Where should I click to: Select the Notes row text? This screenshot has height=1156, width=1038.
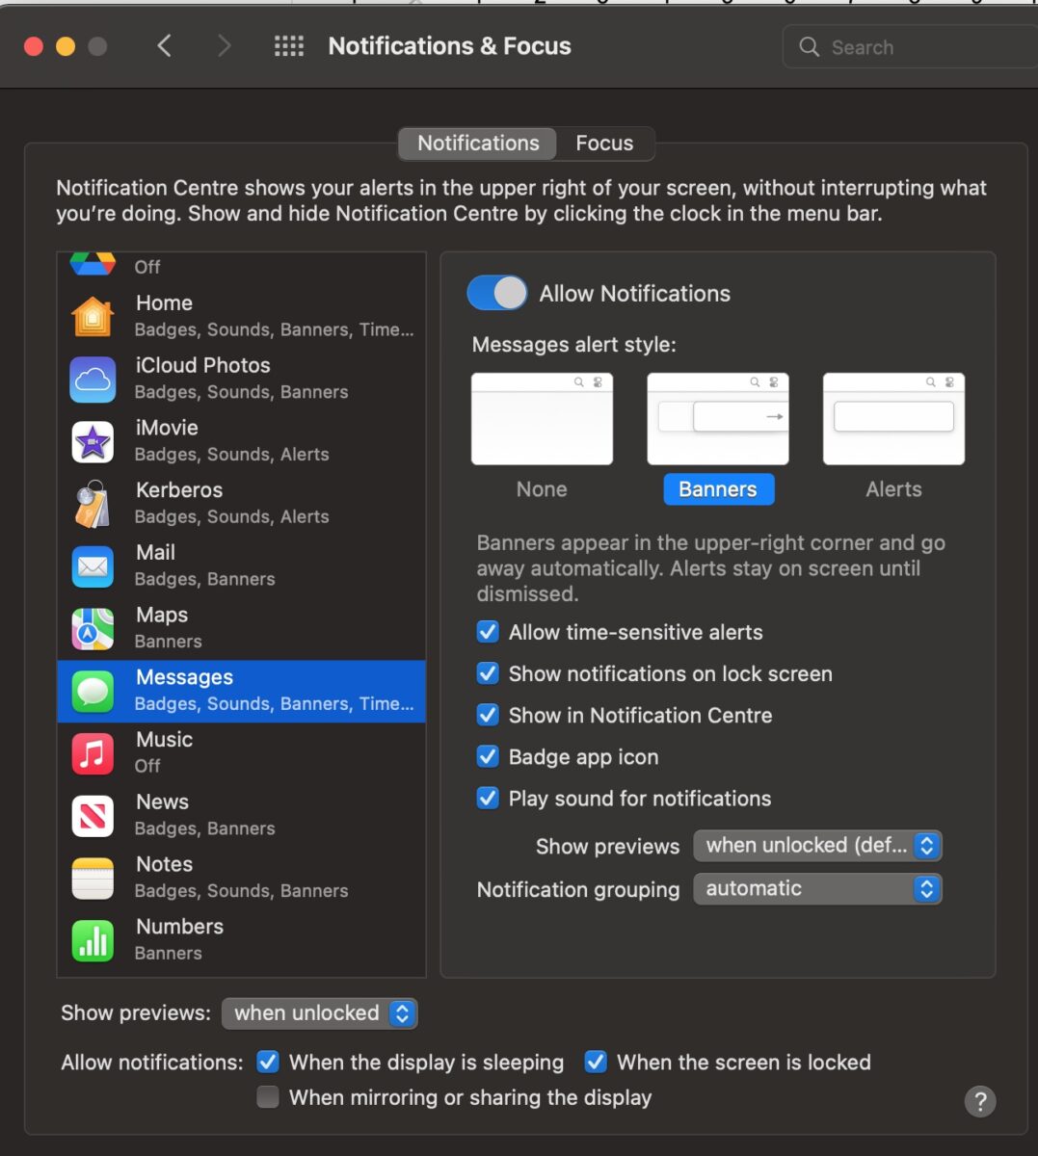click(241, 878)
